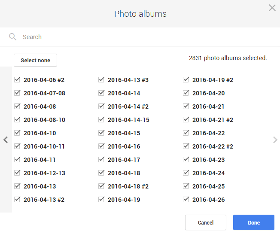Viewport: 280px width, 234px height.
Task: Go to next page of albums
Action: pos(275,140)
